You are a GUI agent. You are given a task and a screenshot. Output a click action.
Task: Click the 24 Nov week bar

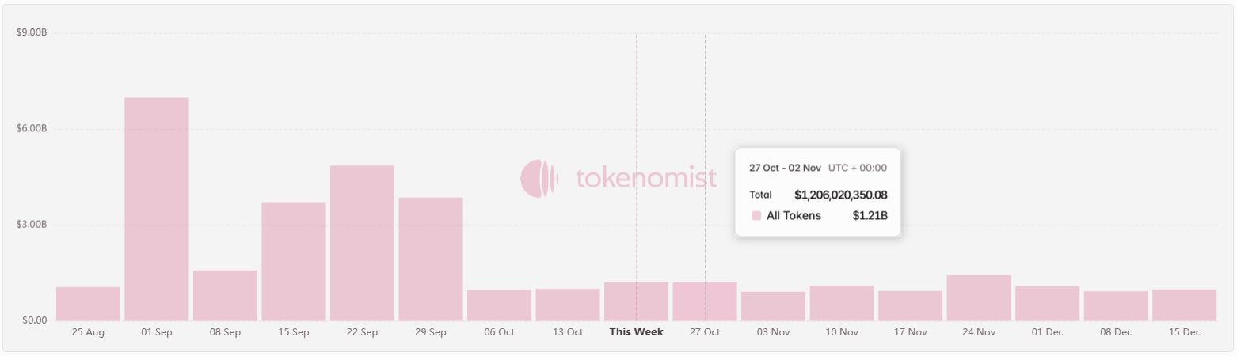(979, 297)
